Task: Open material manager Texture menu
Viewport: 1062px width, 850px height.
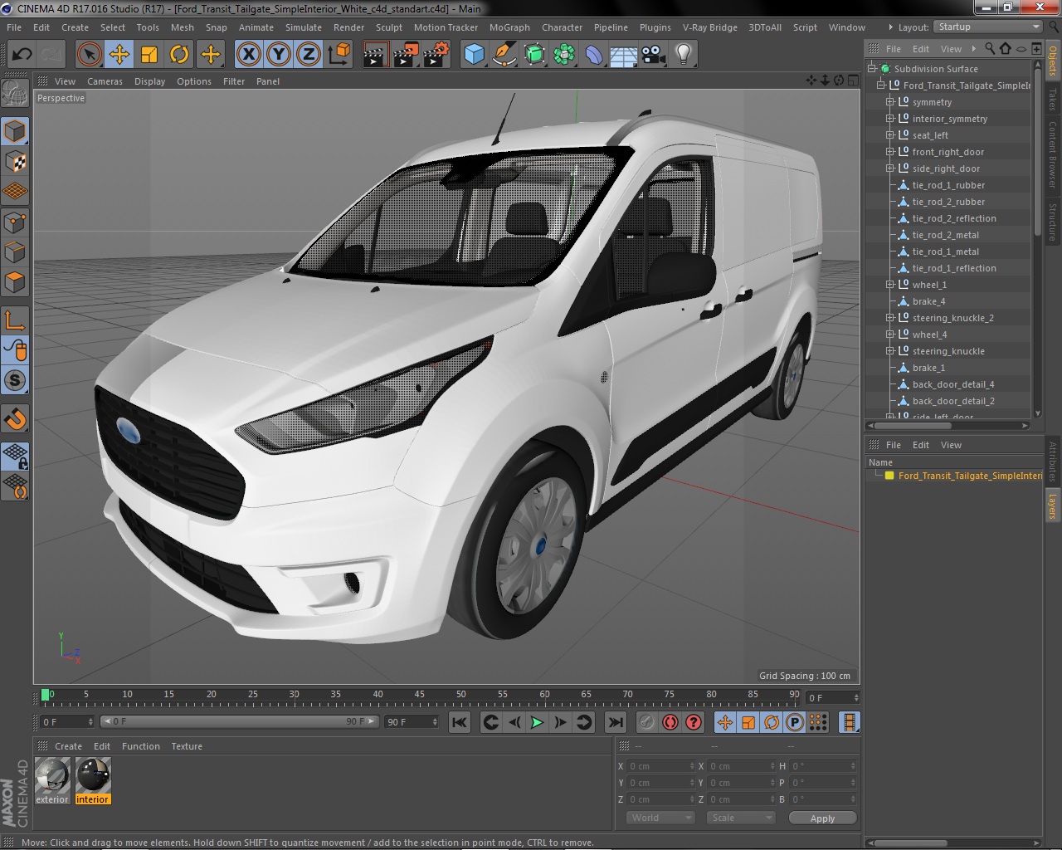Action: (x=187, y=746)
